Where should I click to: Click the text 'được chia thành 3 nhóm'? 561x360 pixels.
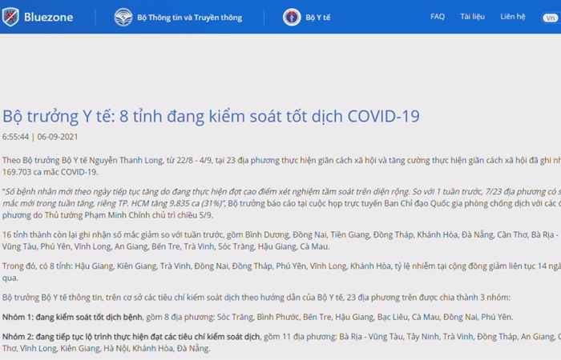(461, 298)
